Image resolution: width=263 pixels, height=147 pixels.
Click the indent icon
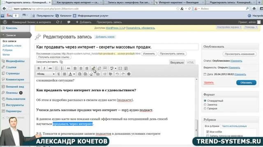pyautogui.click(x=111, y=74)
